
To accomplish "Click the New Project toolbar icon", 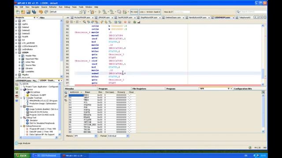I will [23, 12].
